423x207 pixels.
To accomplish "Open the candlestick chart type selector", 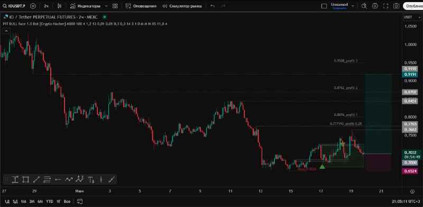I will (x=60, y=6).
